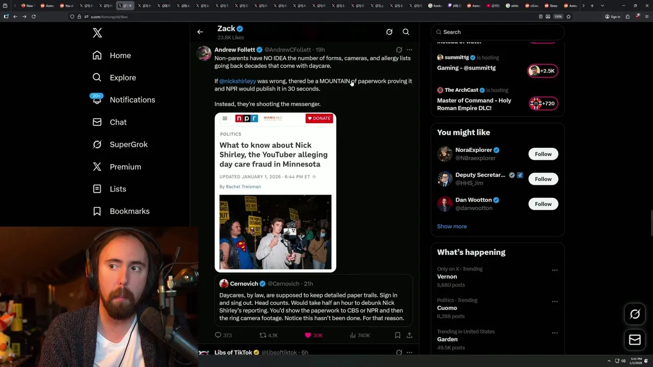This screenshot has height=367, width=653.
Task: Click the search icon in profile header
Action: point(406,32)
